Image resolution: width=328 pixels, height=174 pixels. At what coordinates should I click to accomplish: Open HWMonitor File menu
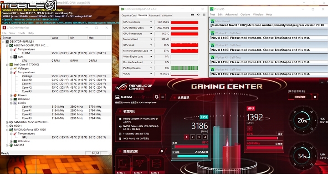5,33
